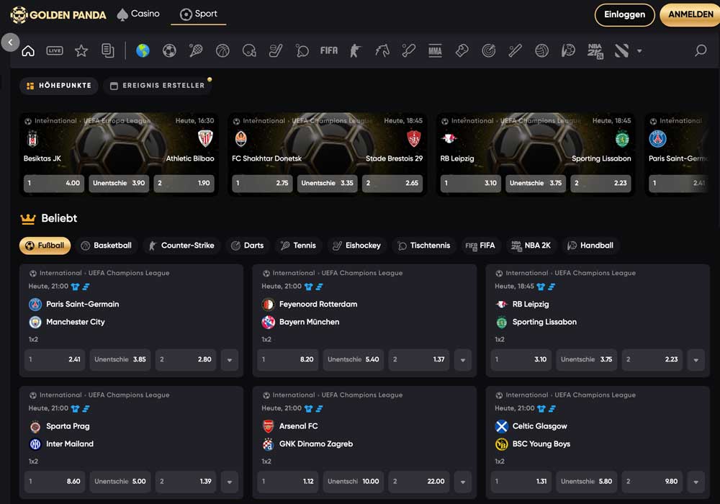720x504 pixels.
Task: Pick draw at 3.35 for Shakhtar Donetsk match
Action: coord(328,183)
